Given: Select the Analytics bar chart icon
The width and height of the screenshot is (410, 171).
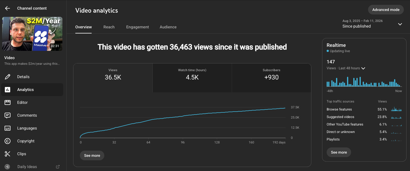Looking at the screenshot, I should (9, 90).
